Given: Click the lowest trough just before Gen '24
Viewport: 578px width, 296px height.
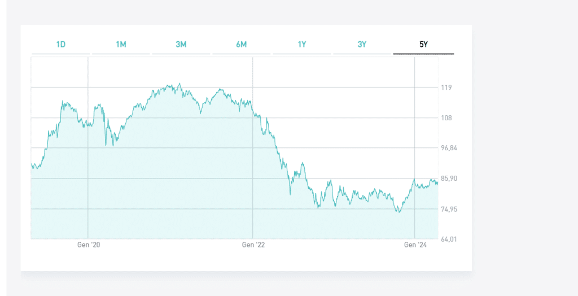Looking at the screenshot, I should [398, 212].
